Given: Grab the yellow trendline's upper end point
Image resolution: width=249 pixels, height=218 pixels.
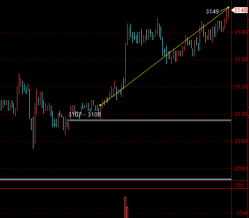Looking at the screenshot, I should 228,8.
